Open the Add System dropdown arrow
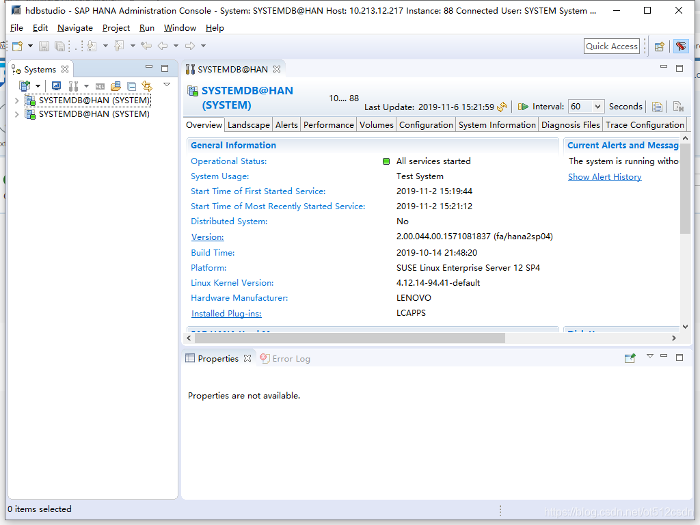The image size is (700, 525). [x=38, y=86]
